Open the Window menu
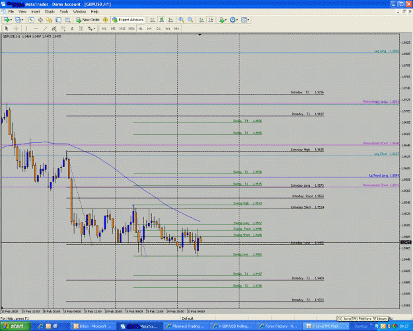Image resolution: width=413 pixels, height=331 pixels. (79, 12)
